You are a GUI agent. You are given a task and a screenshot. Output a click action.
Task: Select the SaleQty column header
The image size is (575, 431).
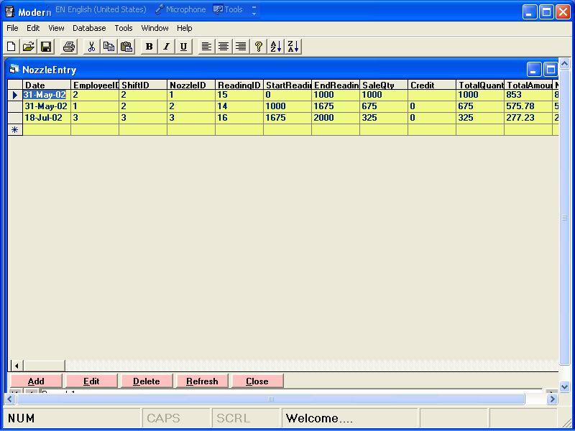tap(383, 85)
